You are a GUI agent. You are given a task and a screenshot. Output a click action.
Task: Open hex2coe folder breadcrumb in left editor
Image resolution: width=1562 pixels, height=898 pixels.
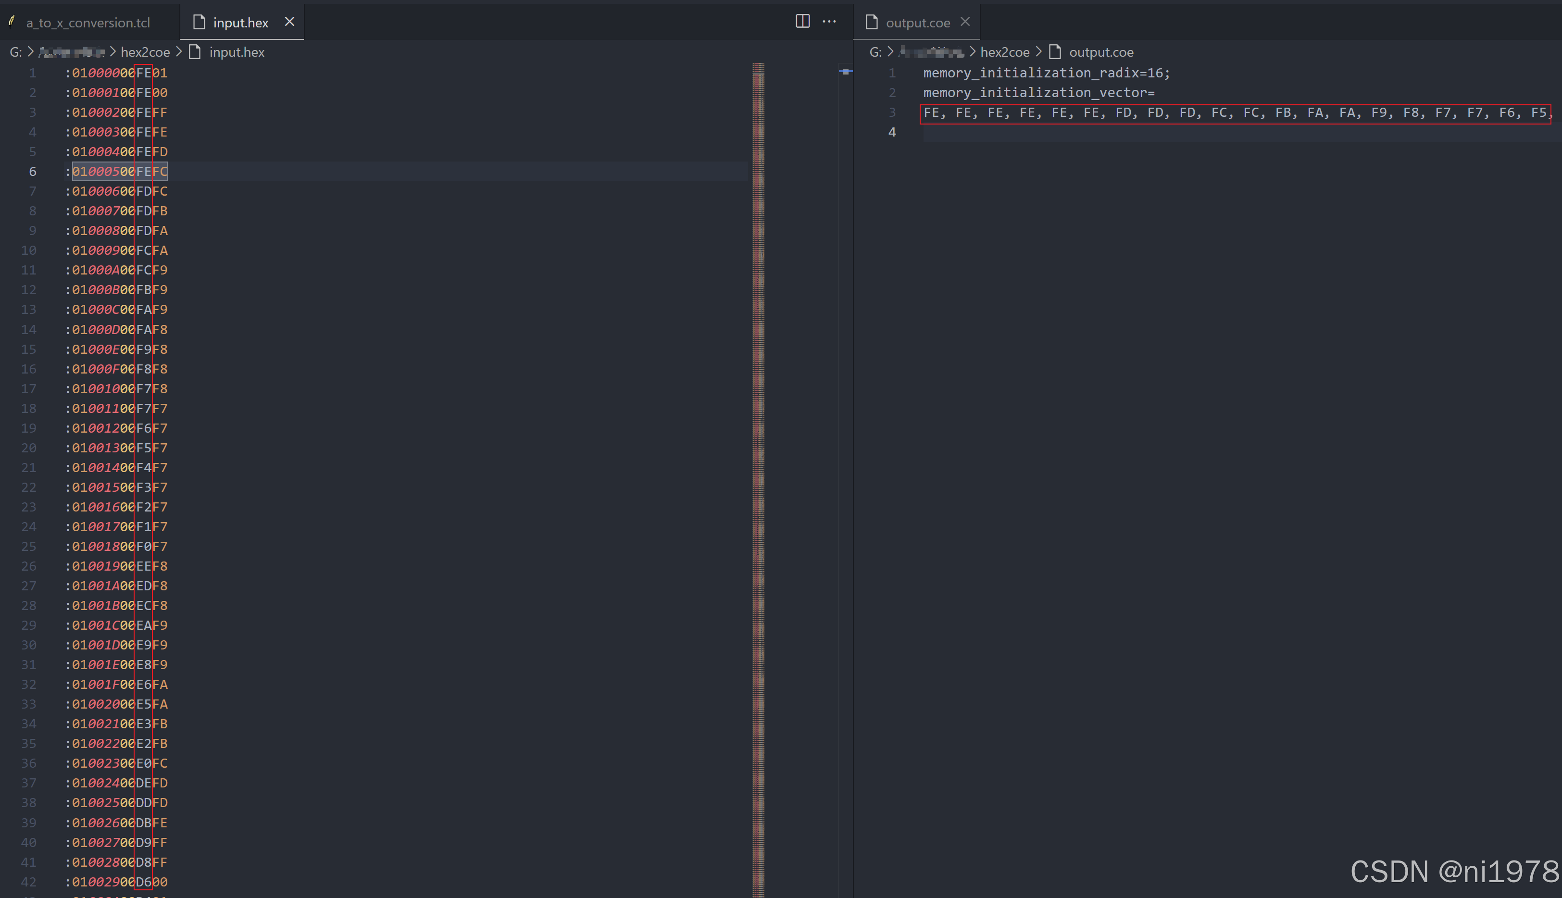tap(145, 52)
